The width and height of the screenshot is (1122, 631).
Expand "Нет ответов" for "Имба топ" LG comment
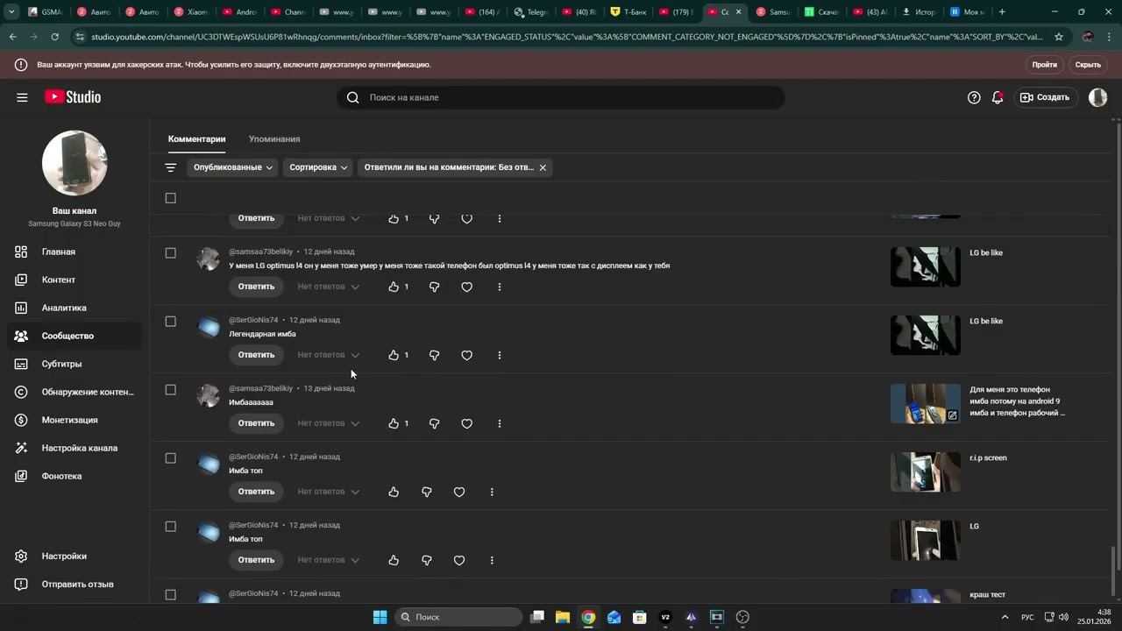point(329,560)
